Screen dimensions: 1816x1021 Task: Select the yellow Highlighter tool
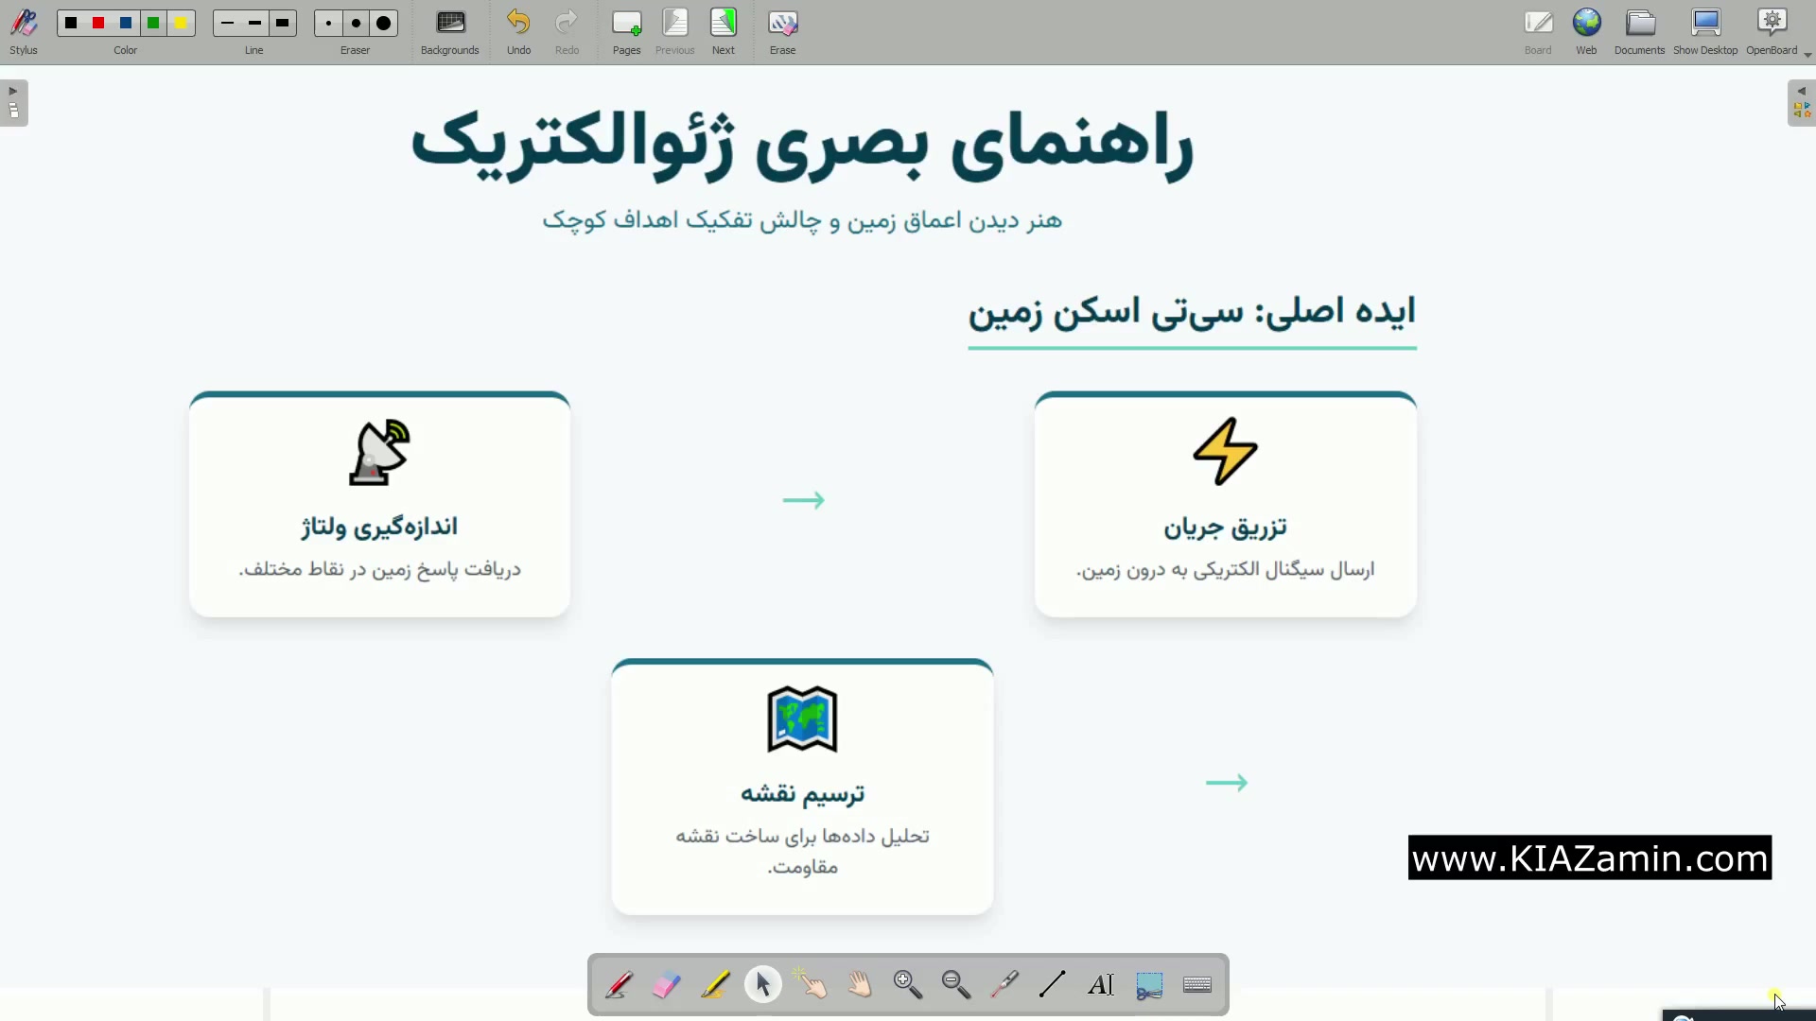(x=715, y=985)
